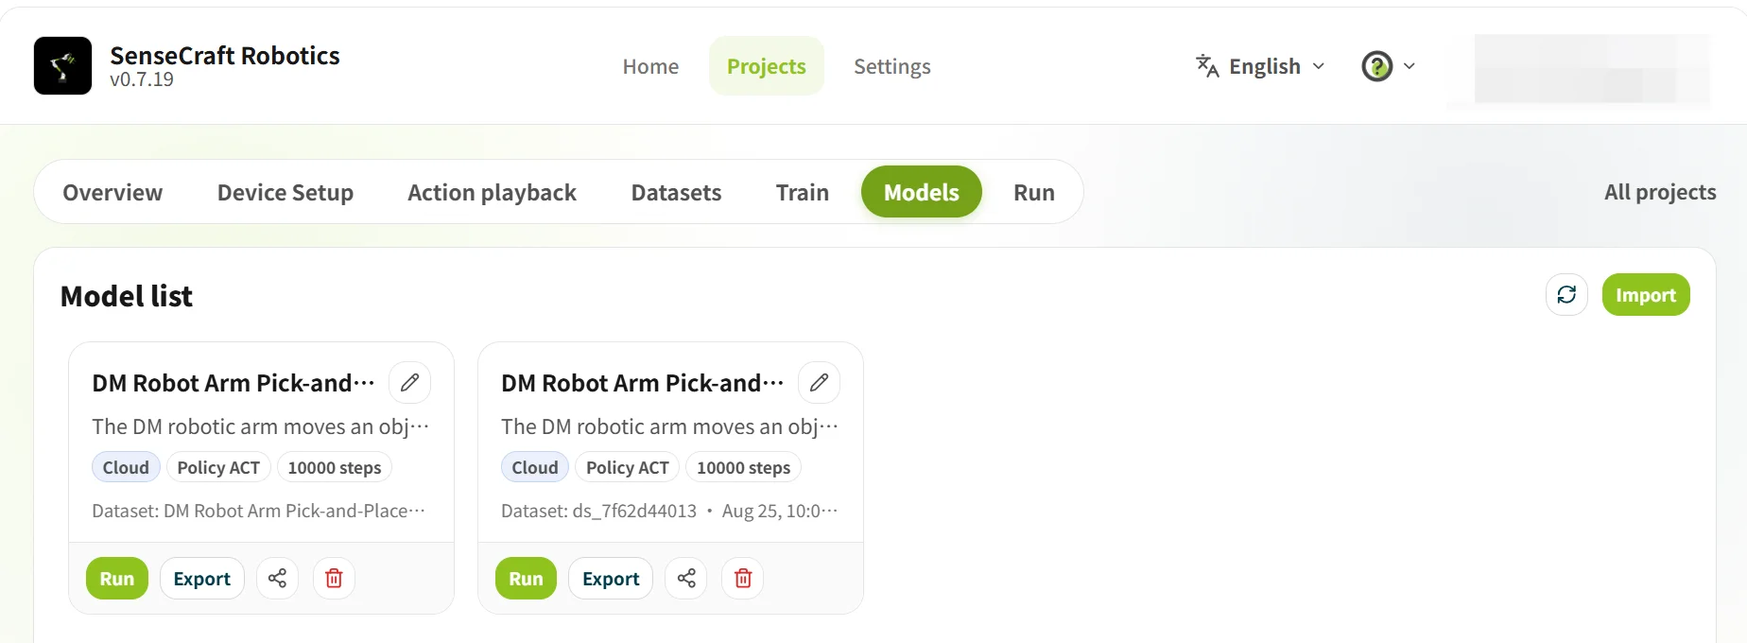The height and width of the screenshot is (643, 1747).
Task: Switch to the Datasets tab
Action: [676, 193]
